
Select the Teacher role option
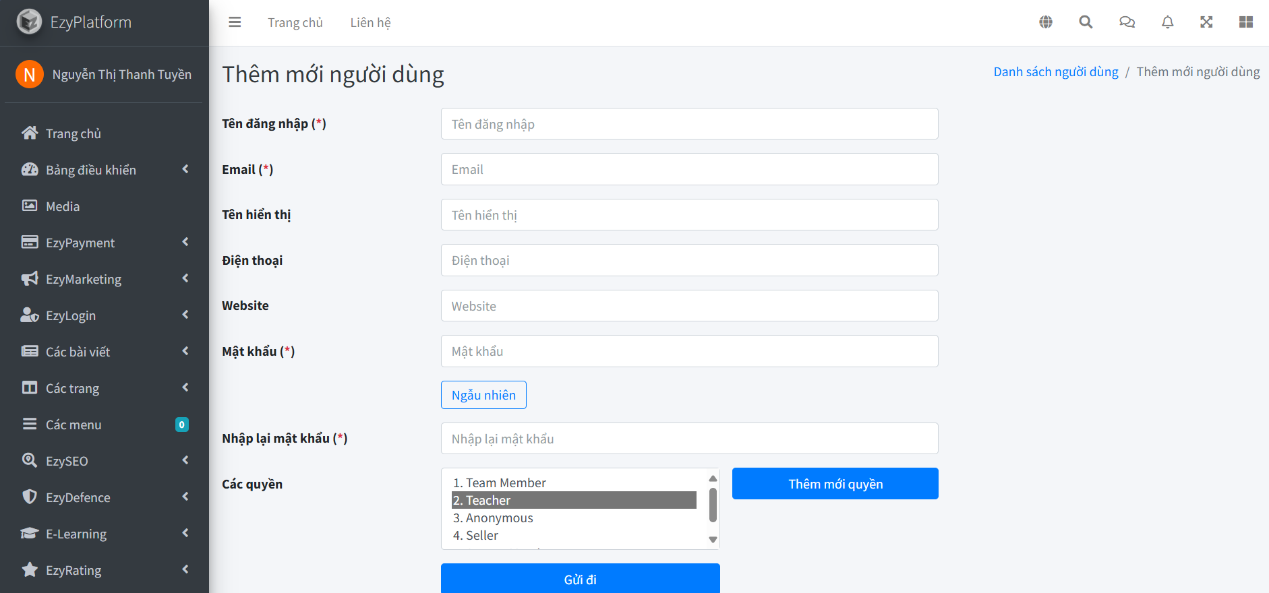(x=573, y=500)
